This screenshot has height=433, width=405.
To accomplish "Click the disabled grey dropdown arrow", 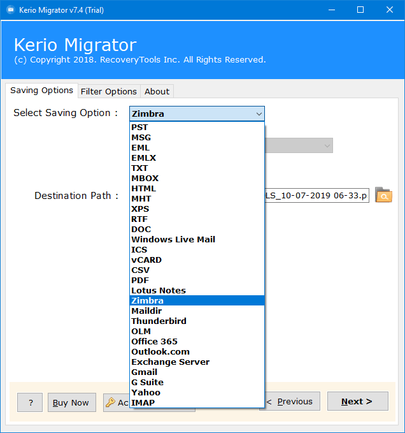I will pyautogui.click(x=327, y=145).
